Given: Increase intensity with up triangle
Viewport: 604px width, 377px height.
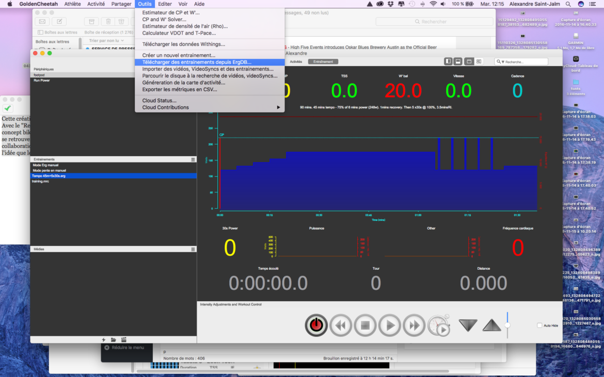Looking at the screenshot, I should [492, 325].
